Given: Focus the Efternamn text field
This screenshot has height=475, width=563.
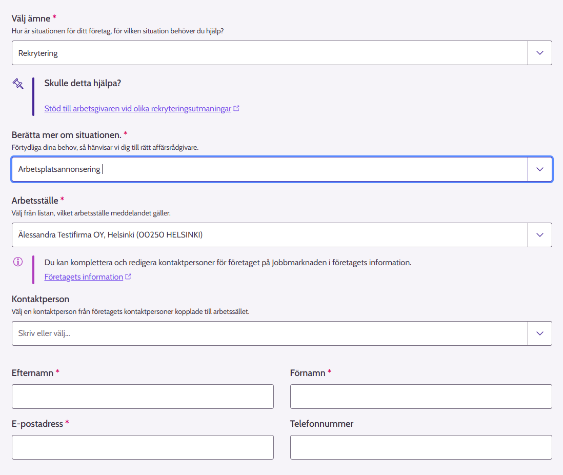Looking at the screenshot, I should click(x=143, y=397).
